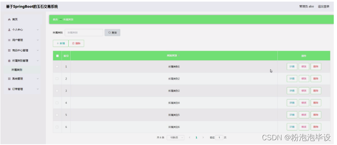Click 修改 for 所属类别6
The height and width of the screenshot is (145, 337).
304,127
